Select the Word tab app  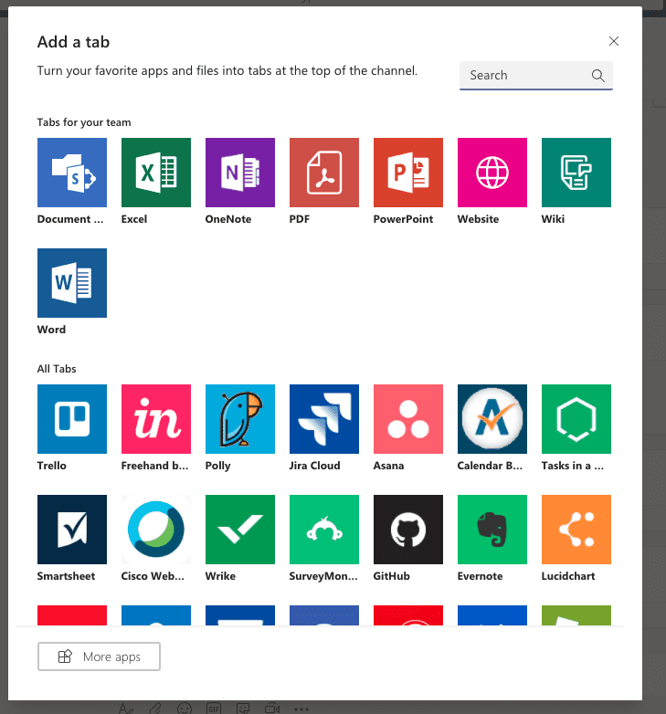(x=72, y=283)
